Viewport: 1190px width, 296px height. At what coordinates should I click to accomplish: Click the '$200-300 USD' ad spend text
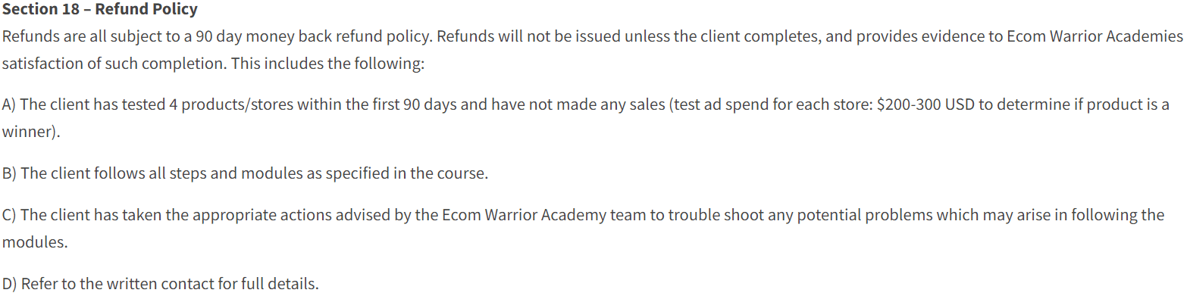(x=925, y=104)
